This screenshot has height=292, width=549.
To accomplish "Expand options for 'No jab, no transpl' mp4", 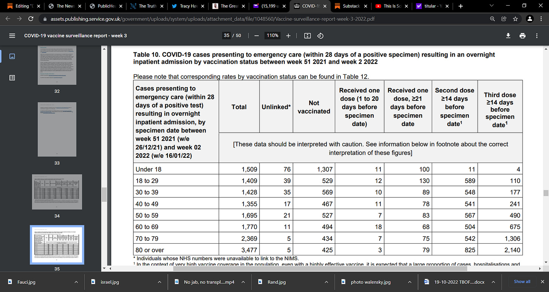I will point(242,282).
